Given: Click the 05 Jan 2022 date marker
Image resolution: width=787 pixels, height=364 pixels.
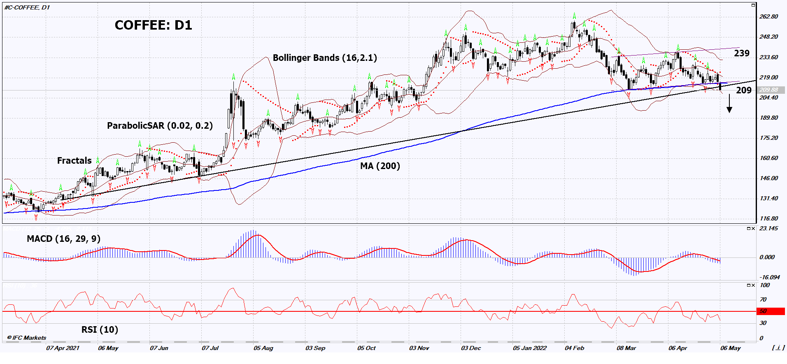Looking at the screenshot, I should [x=530, y=348].
